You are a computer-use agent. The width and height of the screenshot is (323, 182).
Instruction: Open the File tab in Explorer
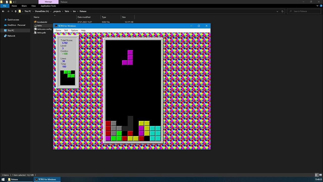[x=5, y=6]
